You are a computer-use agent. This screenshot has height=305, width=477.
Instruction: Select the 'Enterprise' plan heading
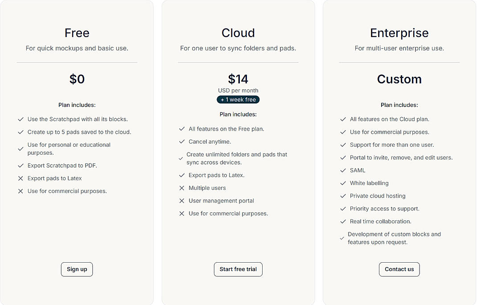click(399, 33)
